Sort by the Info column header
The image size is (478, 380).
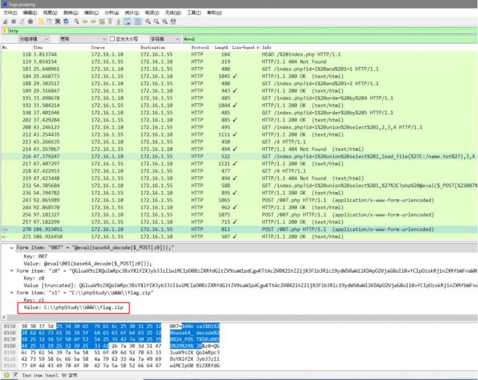click(369, 48)
